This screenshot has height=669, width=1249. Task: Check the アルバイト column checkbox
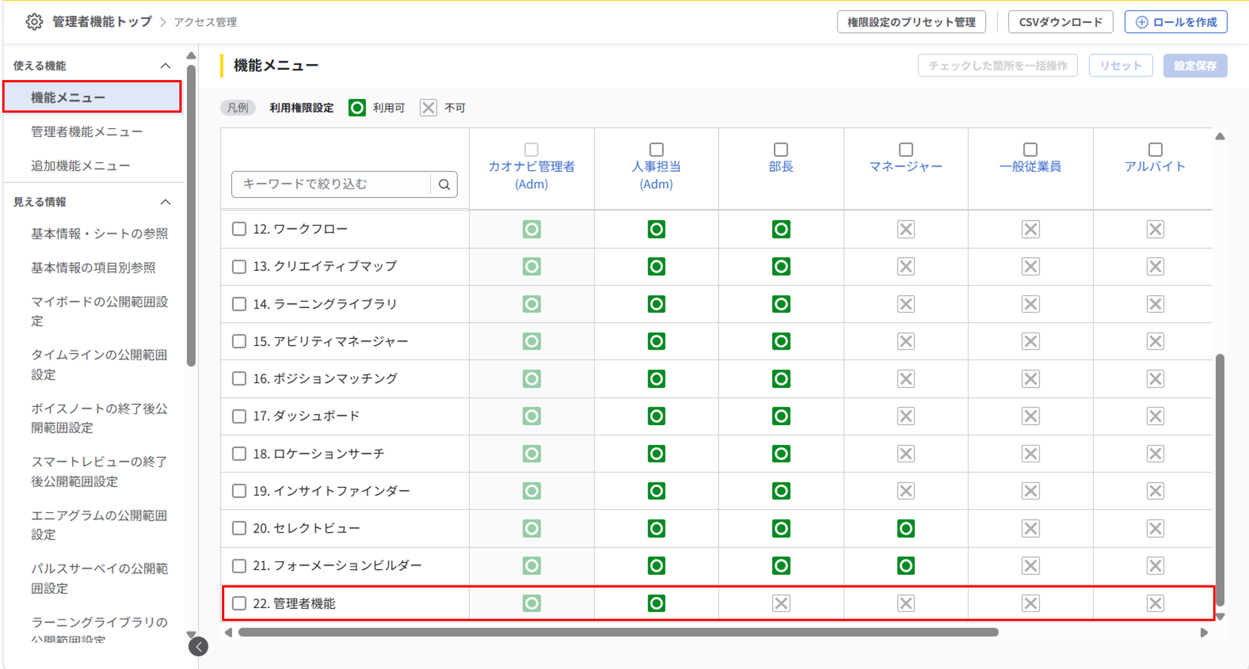click(1155, 149)
